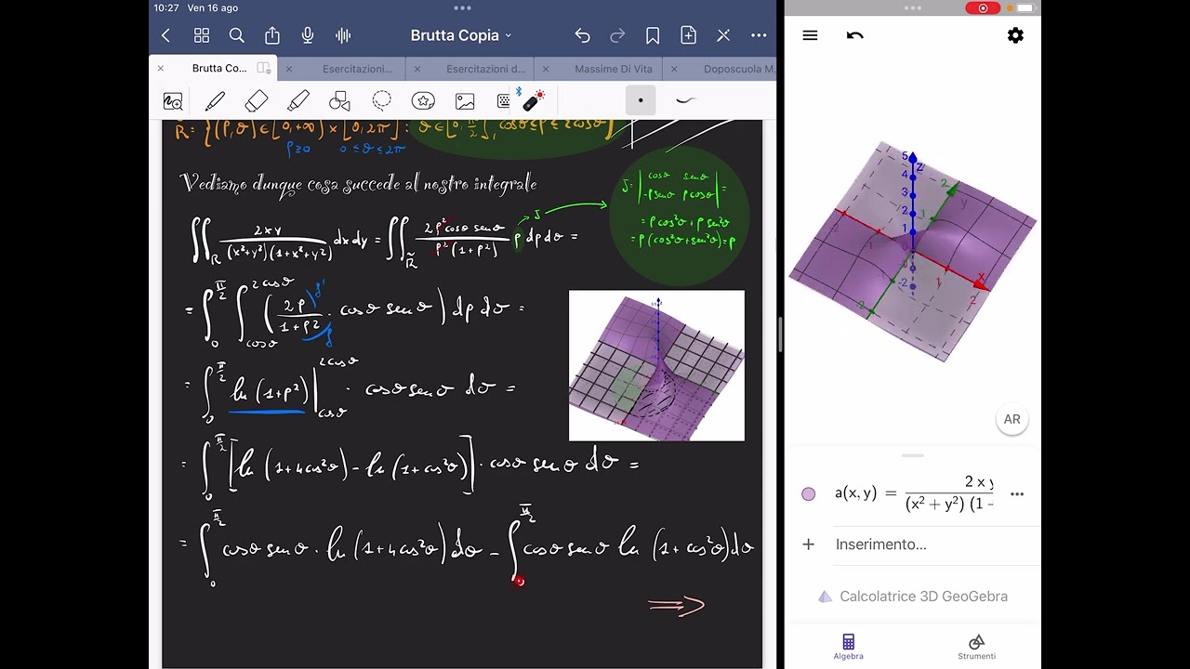Open the Brutta Copia title dropdown
Viewport: 1190px width, 669px height.
click(x=461, y=35)
